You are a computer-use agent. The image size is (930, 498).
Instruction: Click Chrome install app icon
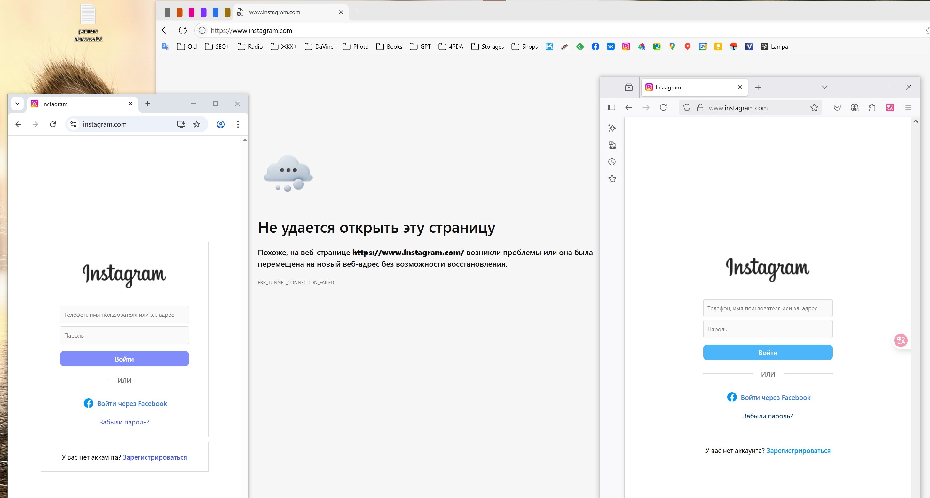coord(181,124)
